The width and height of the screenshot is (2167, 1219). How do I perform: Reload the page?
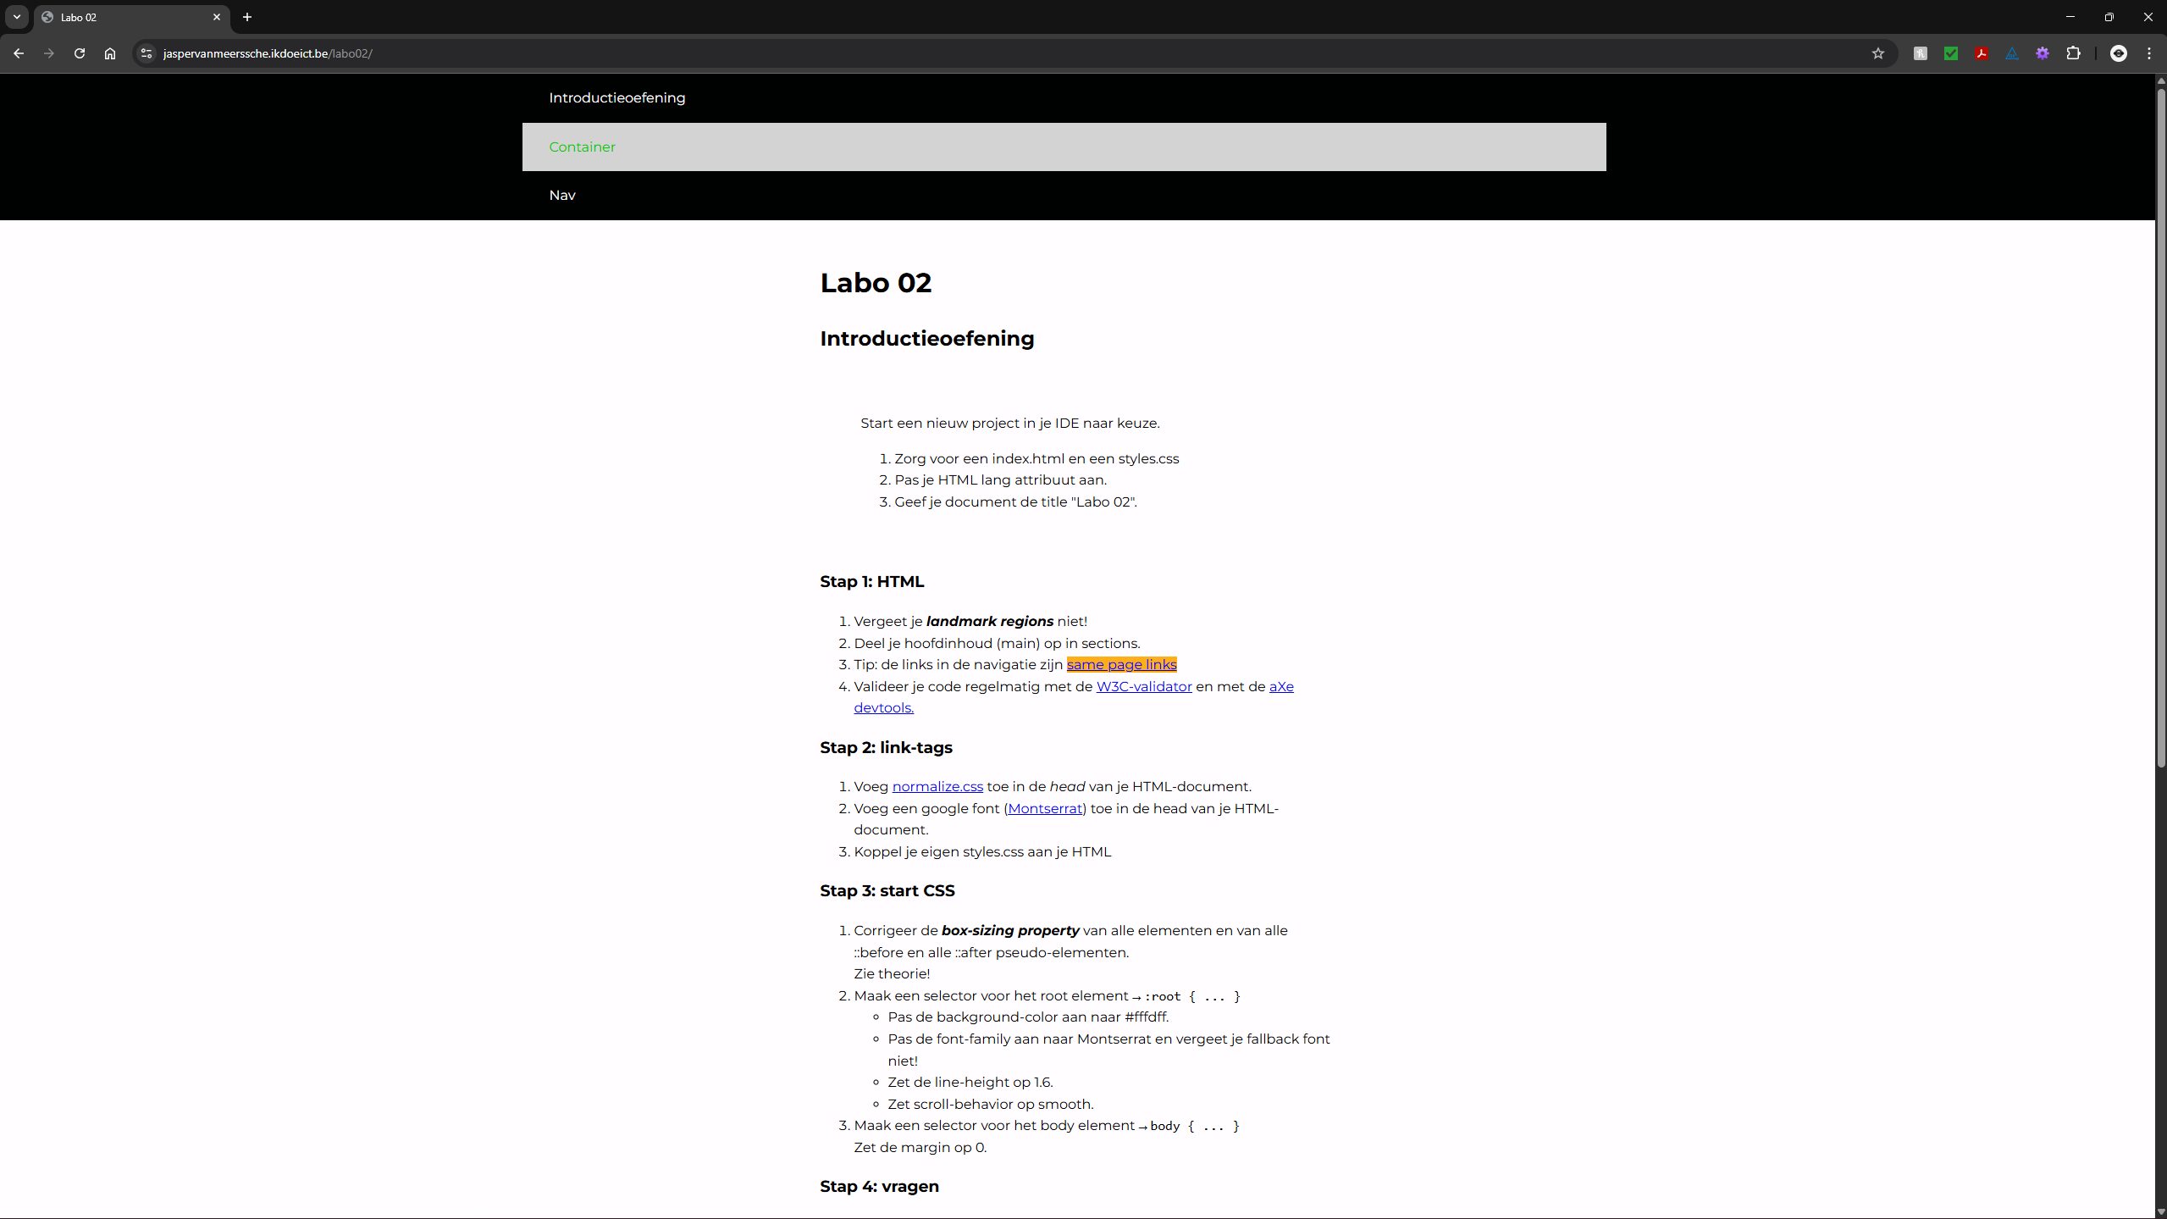80,53
